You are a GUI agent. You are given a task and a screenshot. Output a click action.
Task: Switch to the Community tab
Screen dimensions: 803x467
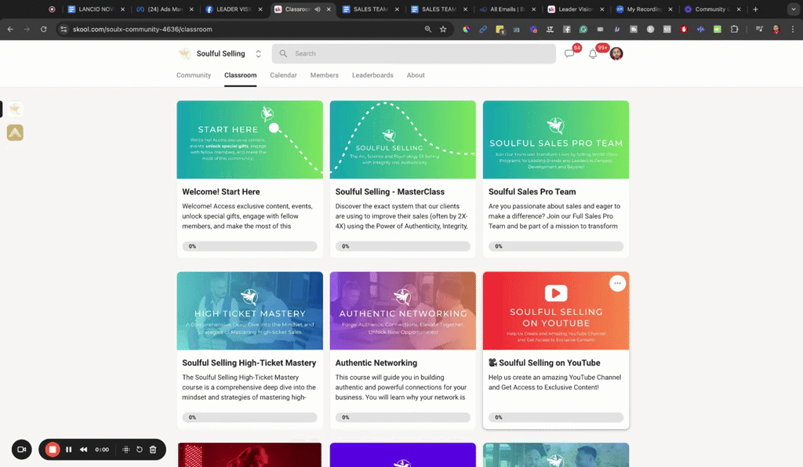pos(193,75)
